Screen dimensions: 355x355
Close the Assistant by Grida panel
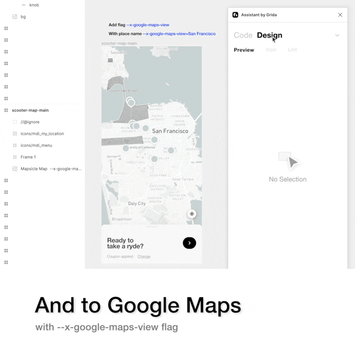click(340, 15)
